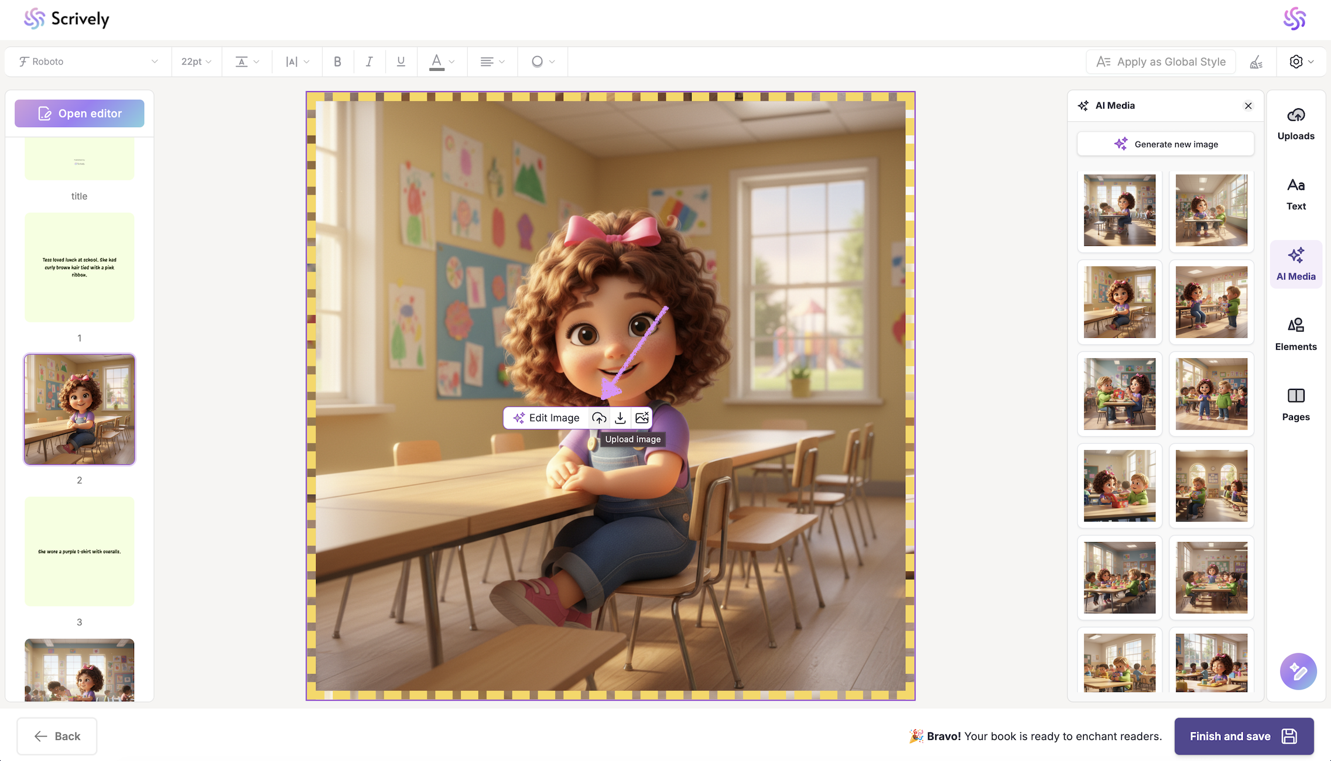Click the download image icon
1331x761 pixels.
[620, 418]
